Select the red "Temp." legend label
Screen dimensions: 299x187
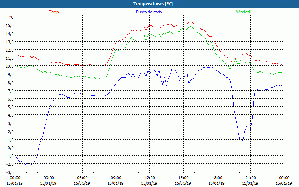pos(55,12)
